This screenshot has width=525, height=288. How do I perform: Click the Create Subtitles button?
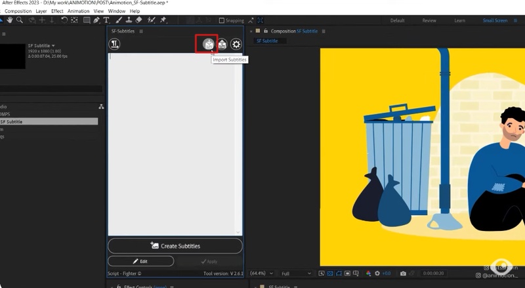[175, 246]
